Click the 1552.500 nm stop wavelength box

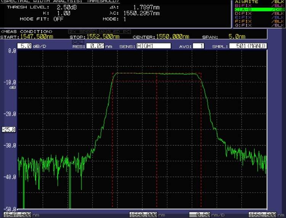tap(262, 215)
